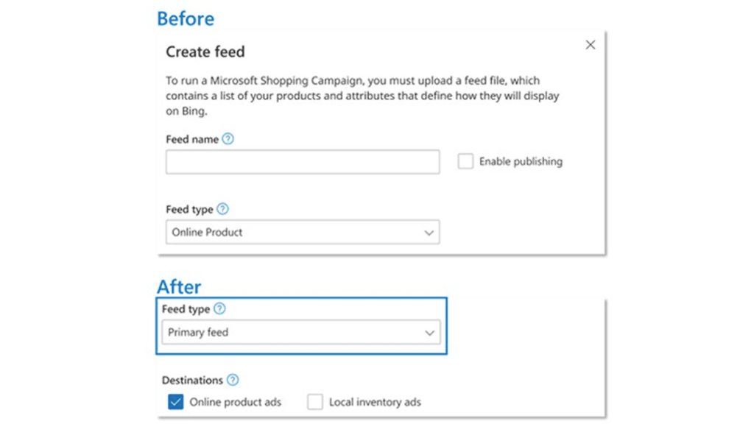Expand the Feed type selector under After
Screen dimensions: 754x424
tap(300, 332)
